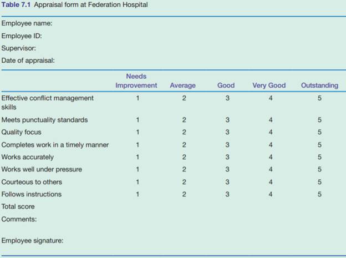Select rating 1 for Works accurately
Viewport: 346px width, 258px height.
click(137, 157)
